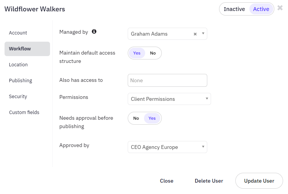Clear Graham Adams from Managed by
288x194 pixels.
point(195,34)
